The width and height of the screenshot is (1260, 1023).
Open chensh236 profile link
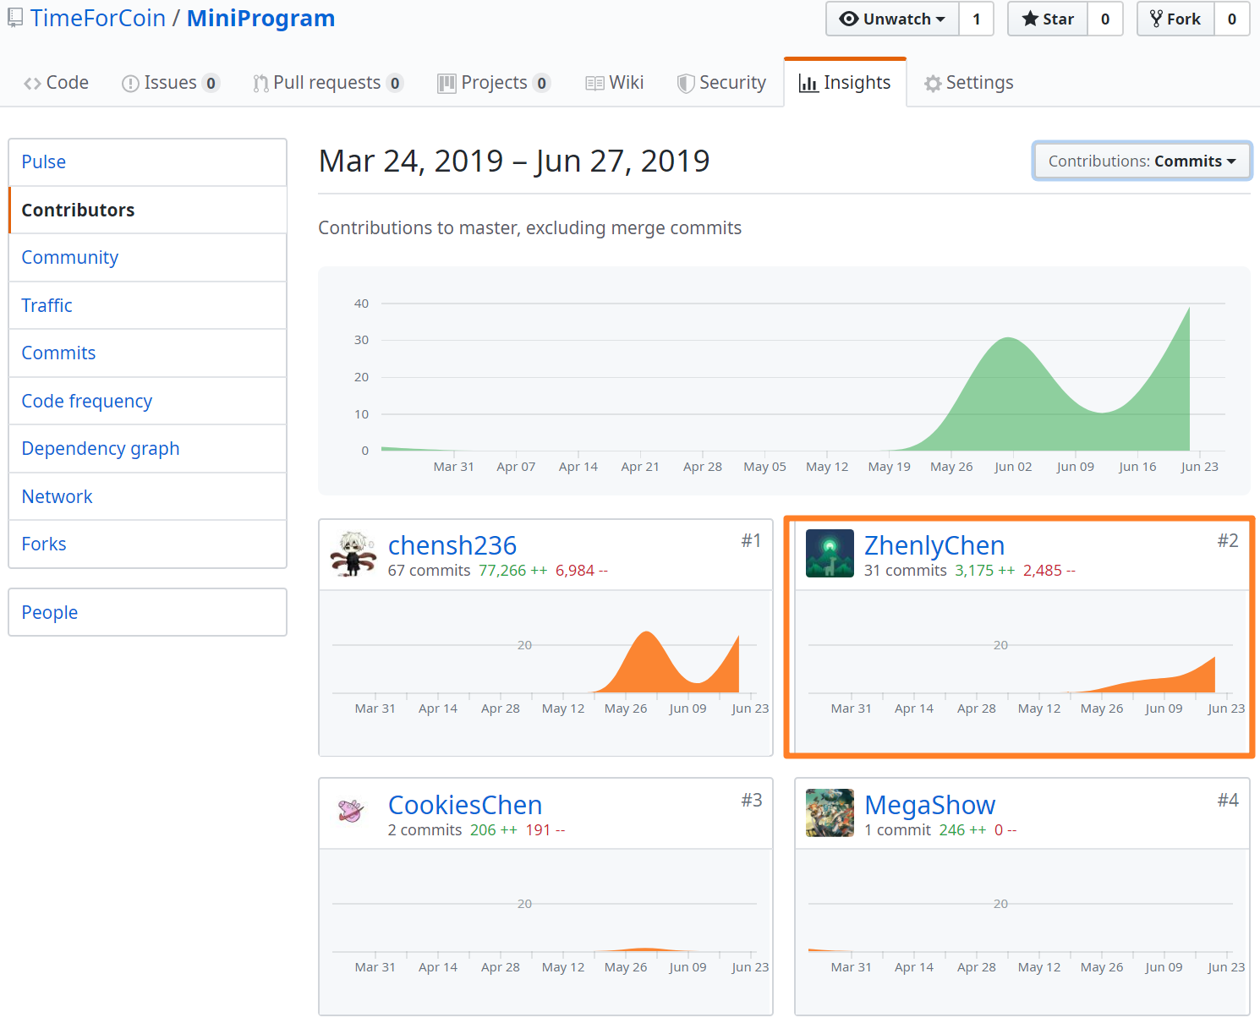(452, 545)
